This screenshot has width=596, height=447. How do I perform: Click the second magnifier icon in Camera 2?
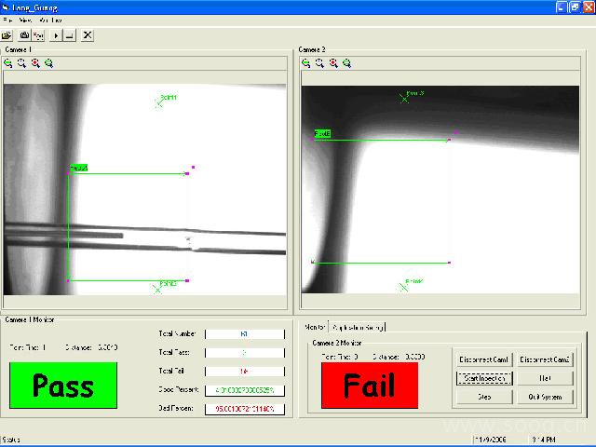point(319,63)
